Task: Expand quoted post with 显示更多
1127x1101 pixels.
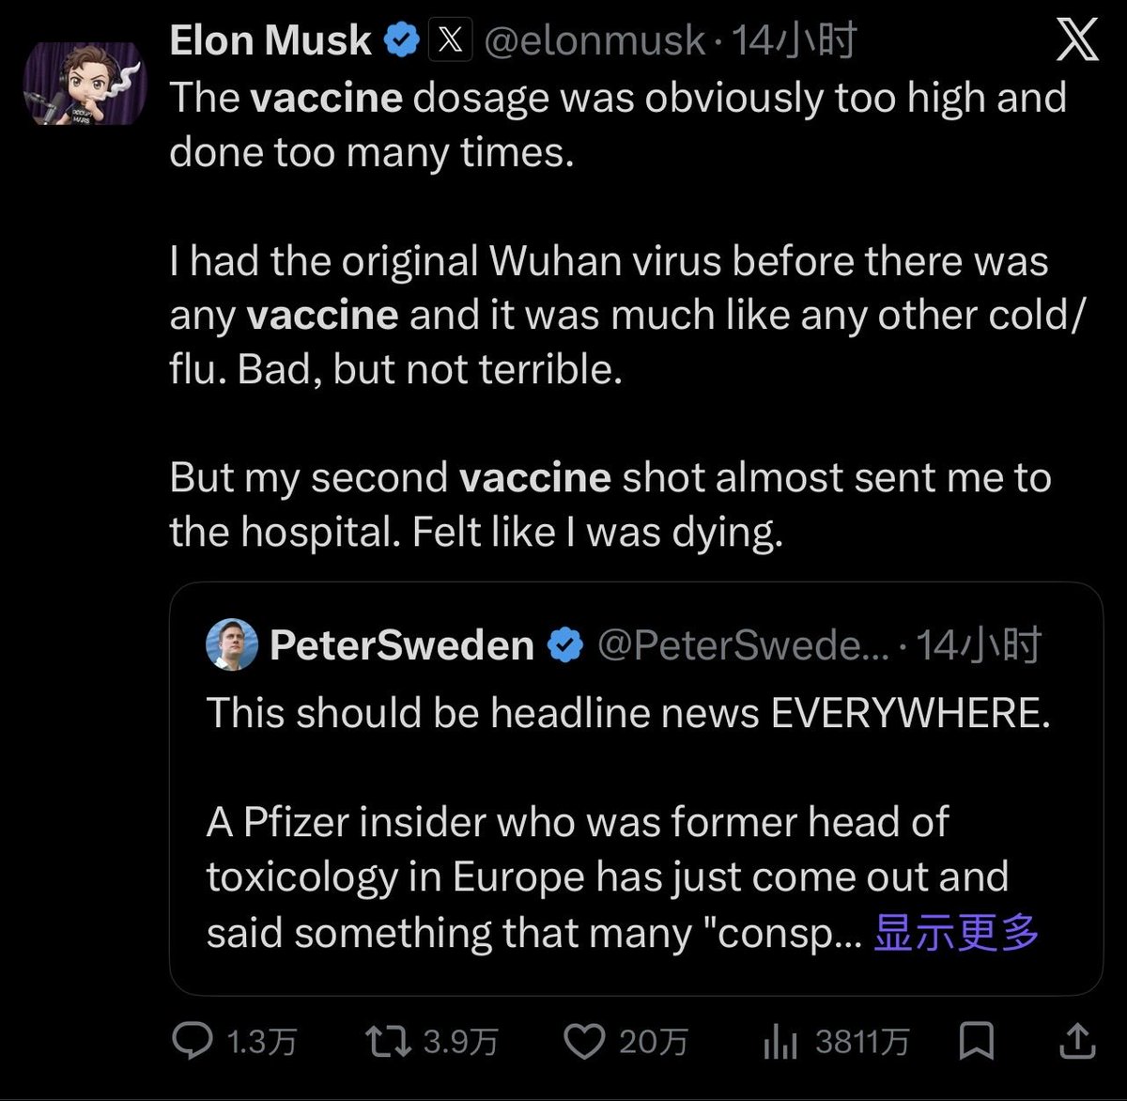Action: click(956, 932)
